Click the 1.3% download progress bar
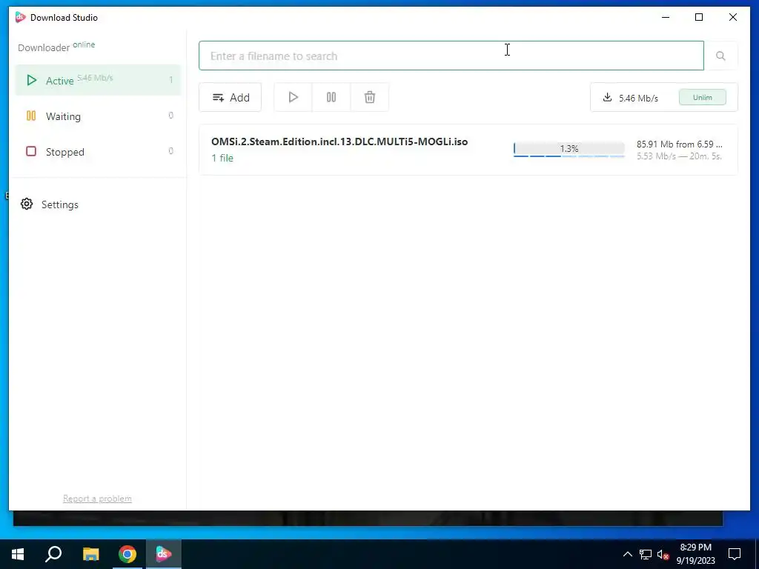The height and width of the screenshot is (569, 759). point(569,149)
